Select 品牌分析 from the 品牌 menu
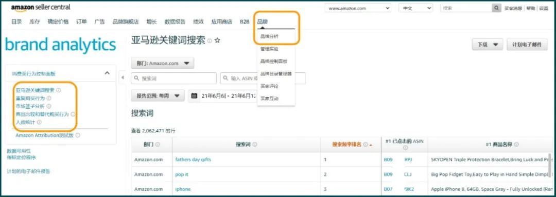This screenshot has height=197, width=556. (269, 36)
